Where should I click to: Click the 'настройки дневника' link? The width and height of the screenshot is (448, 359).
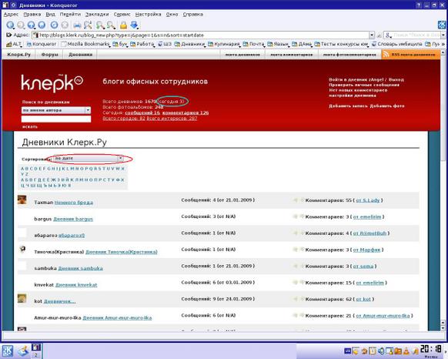(353, 96)
